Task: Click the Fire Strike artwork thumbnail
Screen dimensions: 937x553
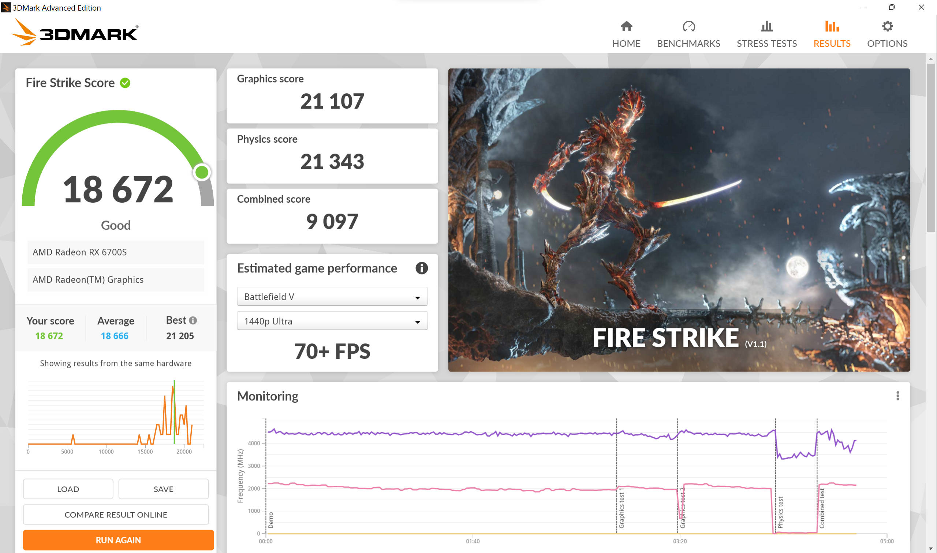Action: click(679, 220)
